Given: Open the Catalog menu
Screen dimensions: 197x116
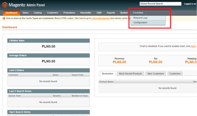Looking at the screenshot, I should (x=38, y=13).
